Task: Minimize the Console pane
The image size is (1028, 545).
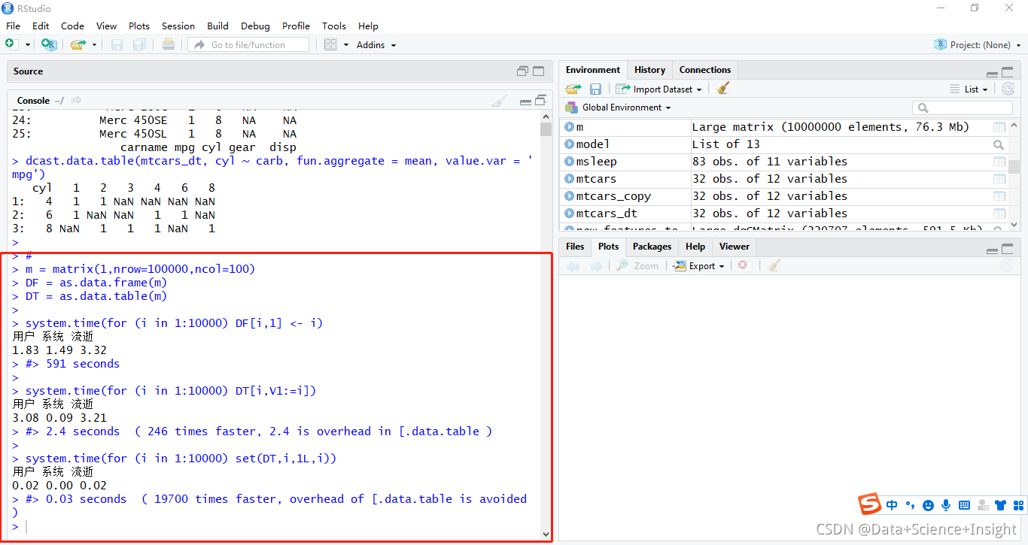Action: coord(525,101)
